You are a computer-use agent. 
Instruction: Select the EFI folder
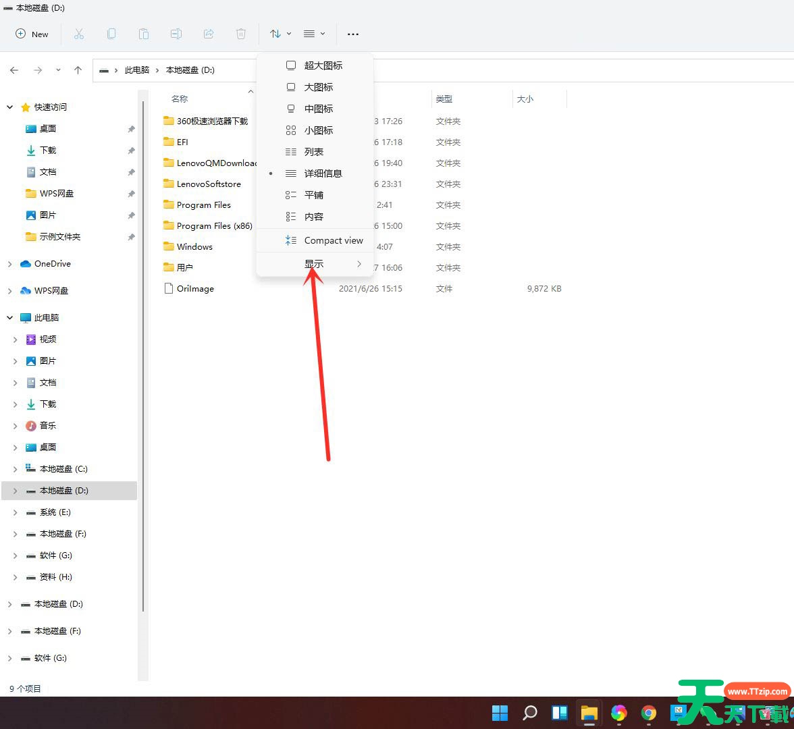pyautogui.click(x=176, y=142)
